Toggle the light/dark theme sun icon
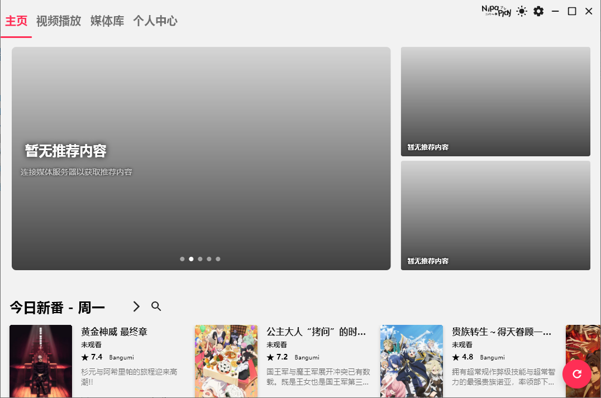Screen dimensions: 601x398 pyautogui.click(x=522, y=11)
